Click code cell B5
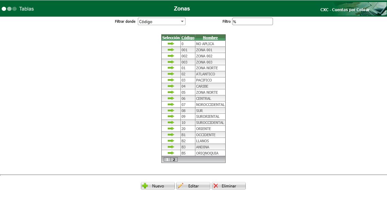 pyautogui.click(x=188, y=153)
